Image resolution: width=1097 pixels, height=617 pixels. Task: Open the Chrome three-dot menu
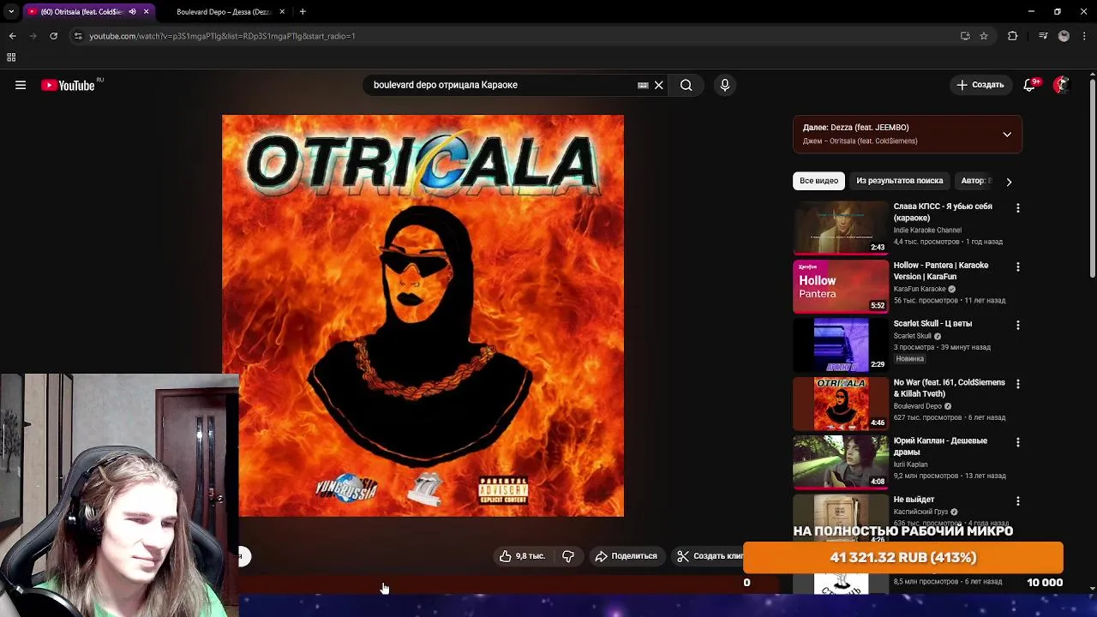pyautogui.click(x=1085, y=36)
